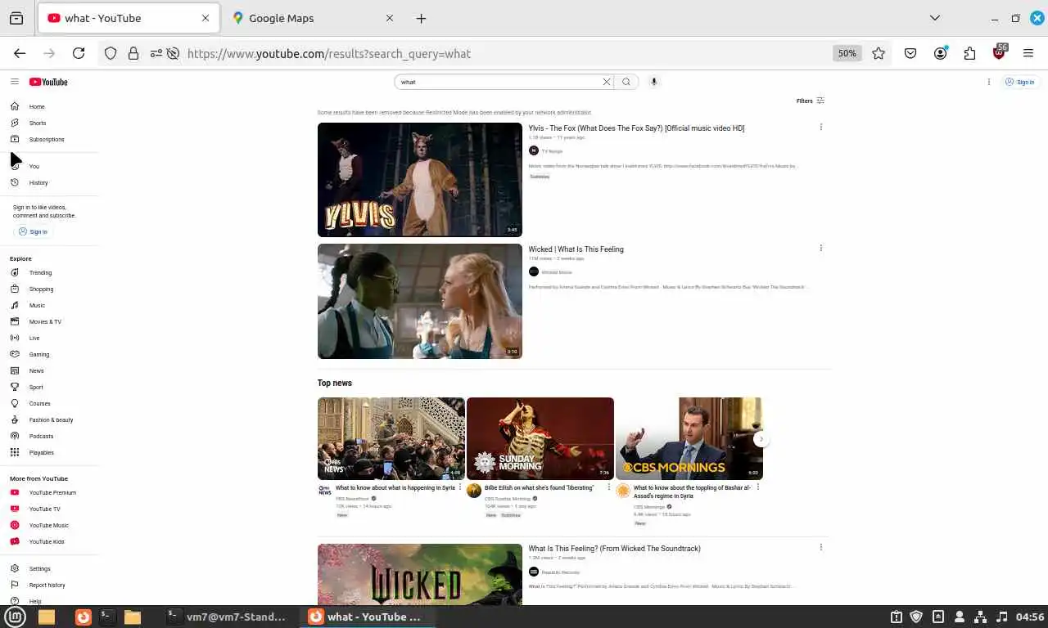1048x628 pixels.
Task: Open the Firefox list all tabs dropdown
Action: [x=934, y=18]
